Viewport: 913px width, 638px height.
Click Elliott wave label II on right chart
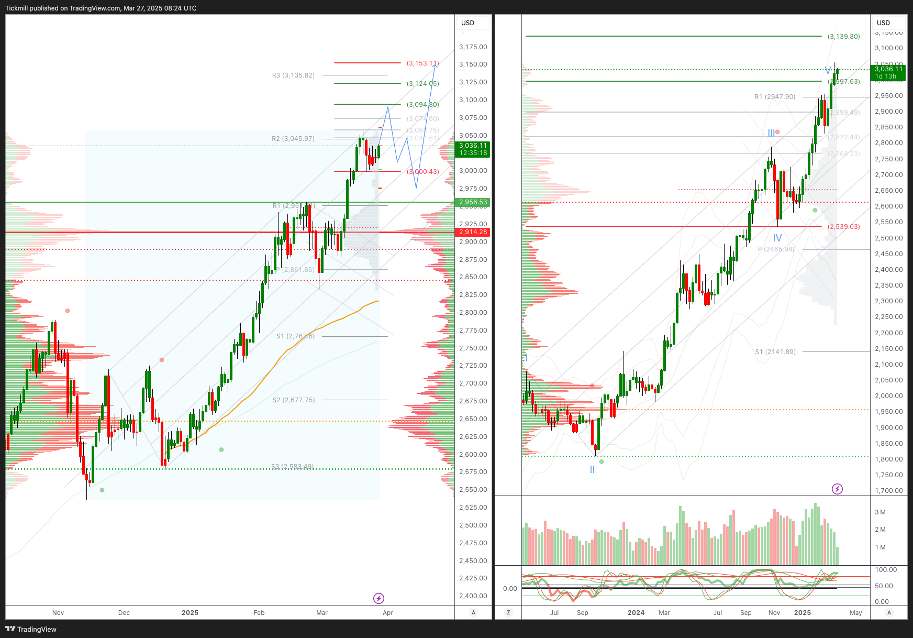click(x=592, y=470)
